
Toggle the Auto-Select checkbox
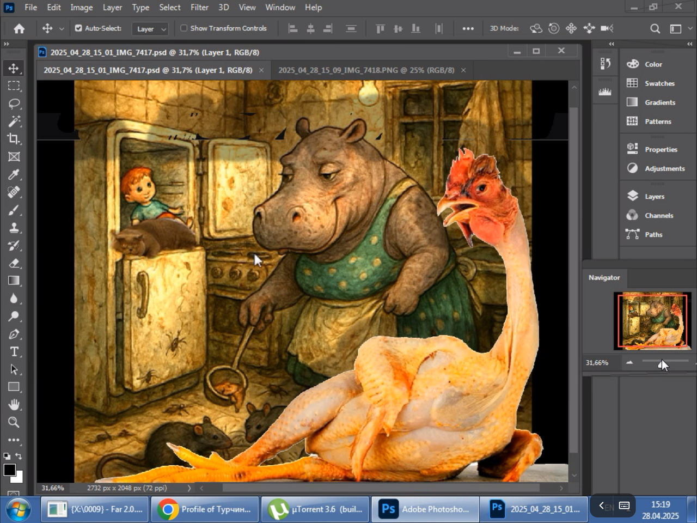tap(78, 28)
